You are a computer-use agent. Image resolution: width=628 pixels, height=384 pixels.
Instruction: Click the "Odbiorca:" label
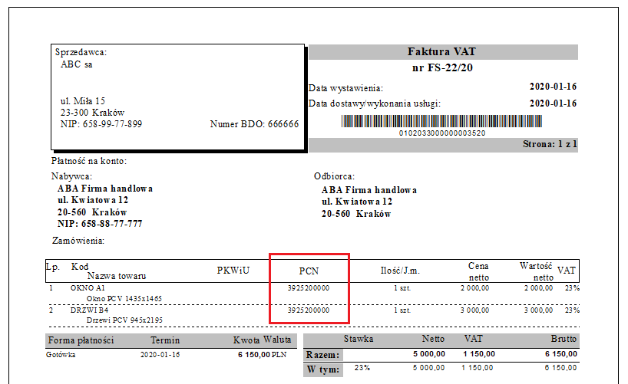tap(335, 176)
